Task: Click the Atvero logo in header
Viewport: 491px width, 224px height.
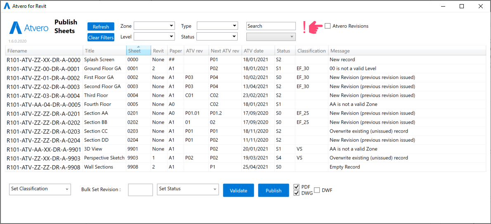Action: [29, 28]
